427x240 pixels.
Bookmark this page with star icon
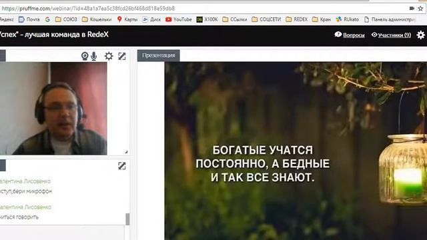[421, 9]
